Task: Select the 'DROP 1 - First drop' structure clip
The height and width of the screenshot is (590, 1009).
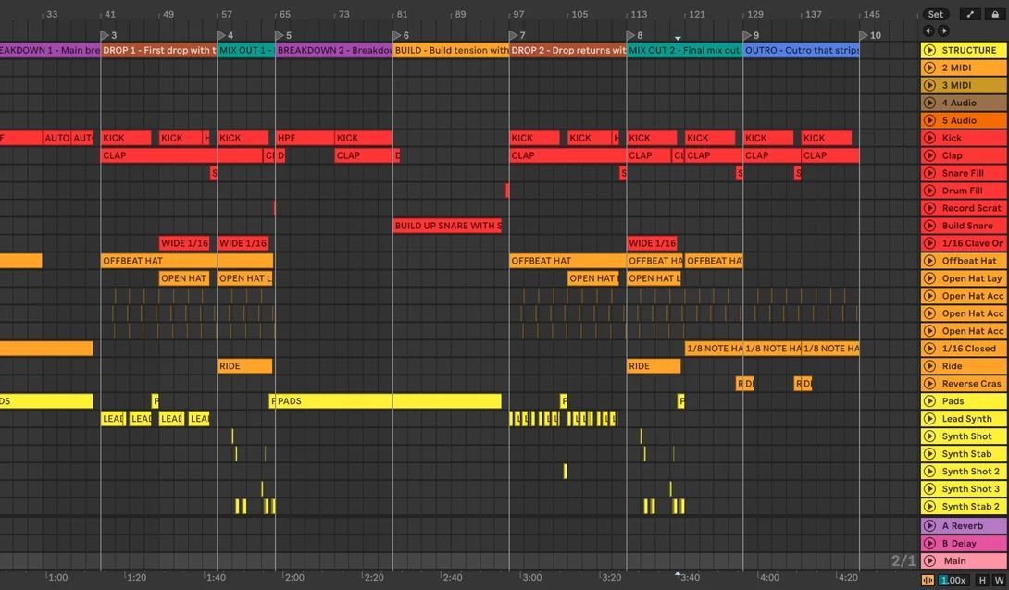Action: (x=159, y=50)
